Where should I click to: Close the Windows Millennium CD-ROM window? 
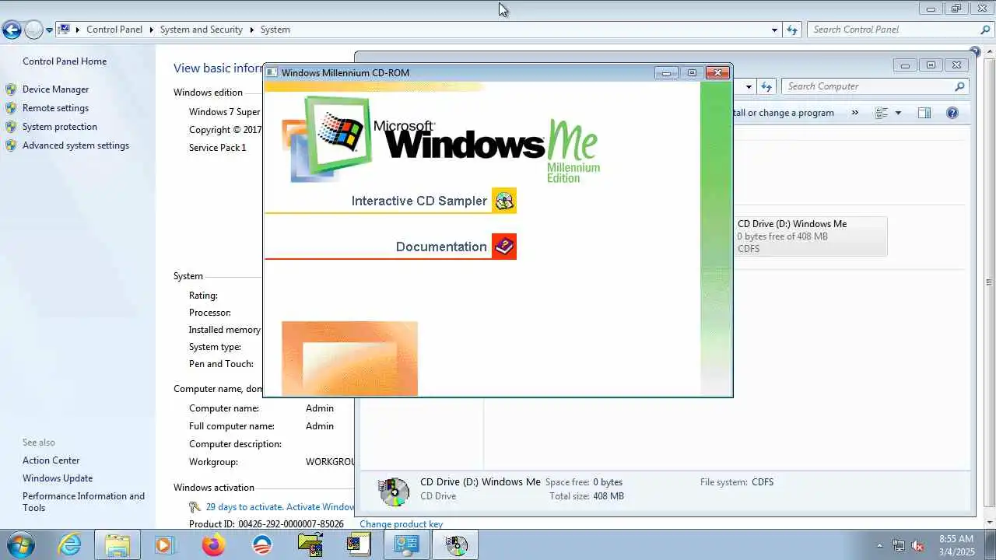[x=718, y=72]
